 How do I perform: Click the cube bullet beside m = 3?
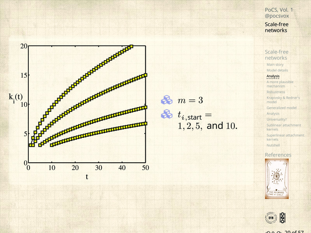167,100
